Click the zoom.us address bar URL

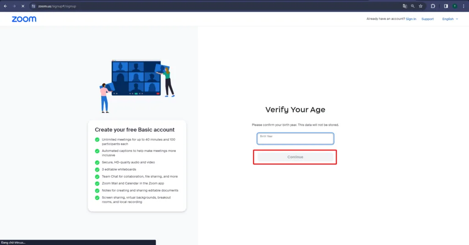coord(57,6)
